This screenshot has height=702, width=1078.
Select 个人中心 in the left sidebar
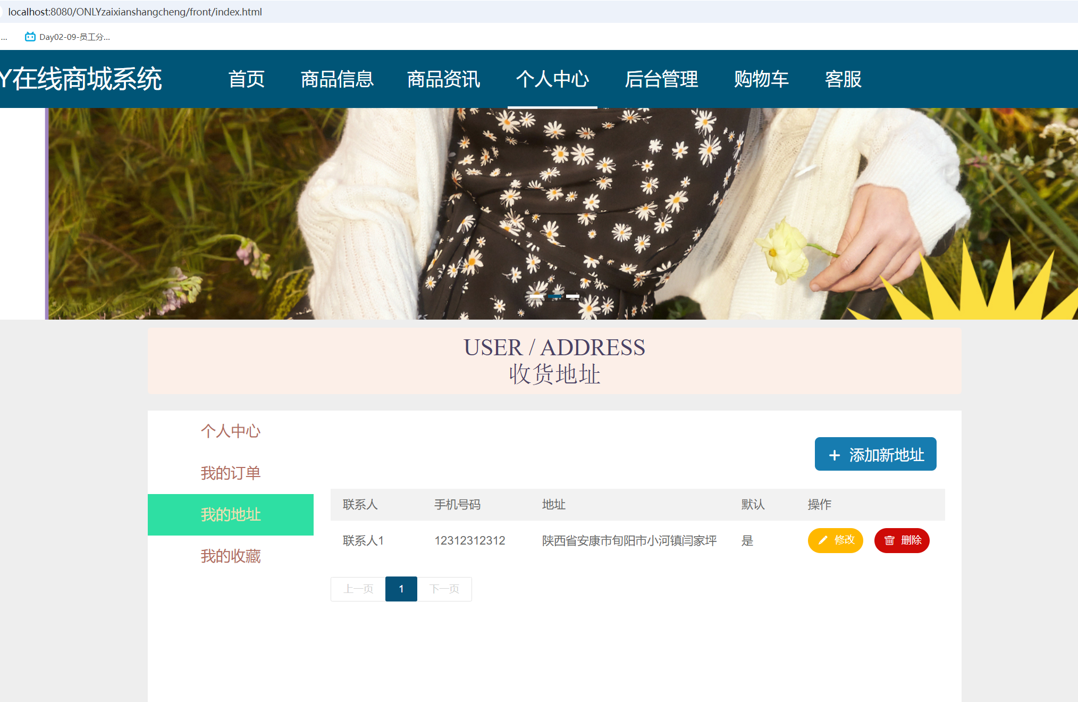[231, 431]
